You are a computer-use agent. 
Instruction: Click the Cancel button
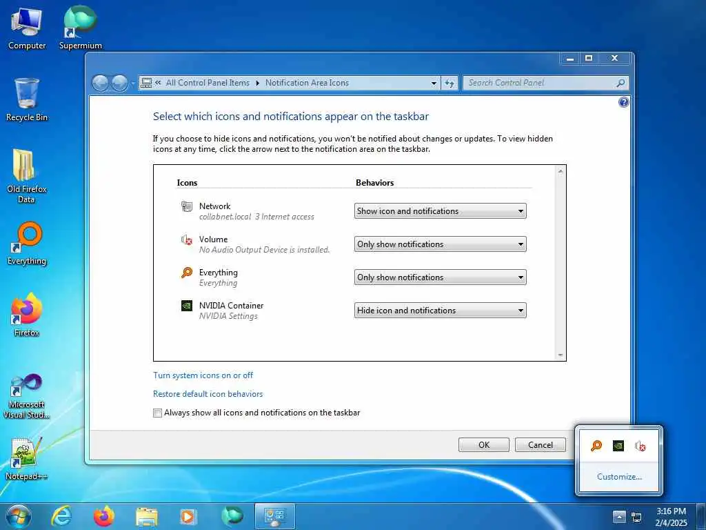[541, 445]
